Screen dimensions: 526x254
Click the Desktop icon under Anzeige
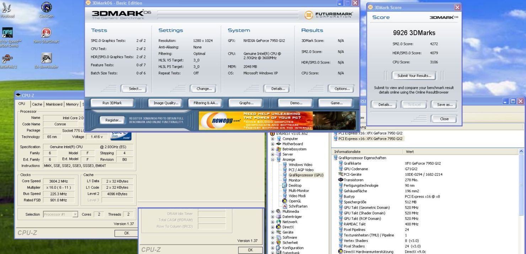285,186
